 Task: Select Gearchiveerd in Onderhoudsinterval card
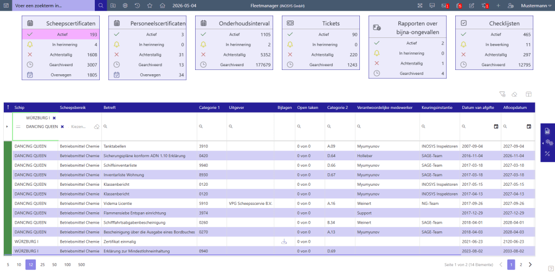click(x=234, y=64)
